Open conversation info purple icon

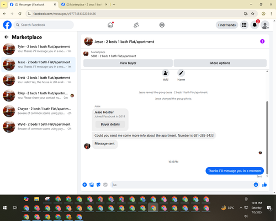(x=262, y=41)
